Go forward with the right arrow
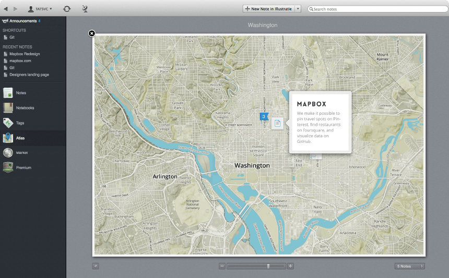449x278 pixels. click(16, 9)
